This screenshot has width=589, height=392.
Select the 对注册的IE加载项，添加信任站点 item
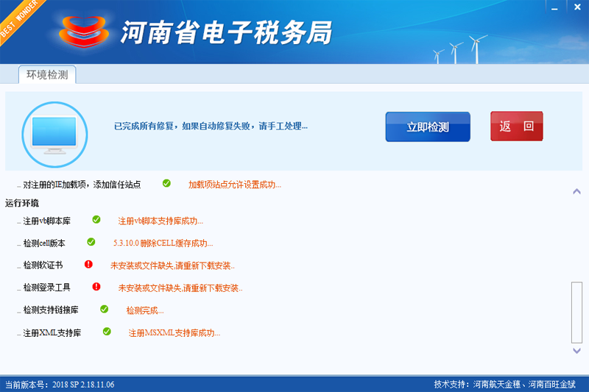pyautogui.click(x=82, y=184)
